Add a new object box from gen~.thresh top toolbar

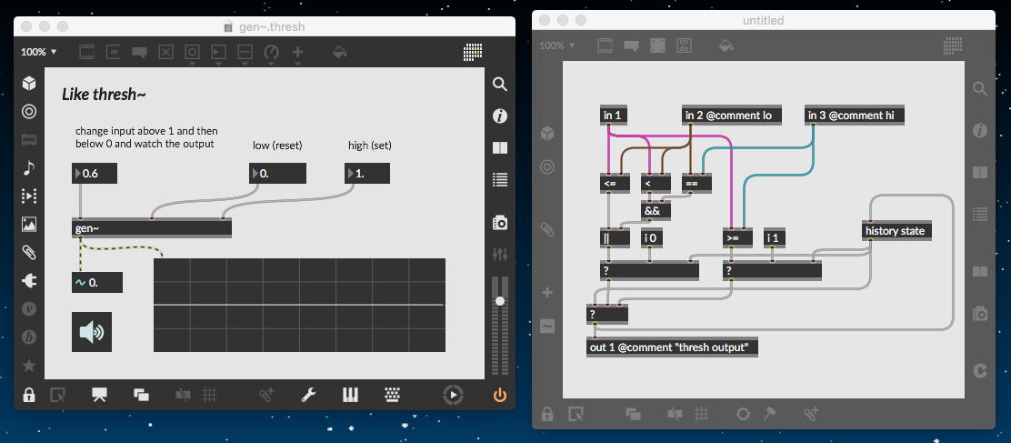pos(87,52)
